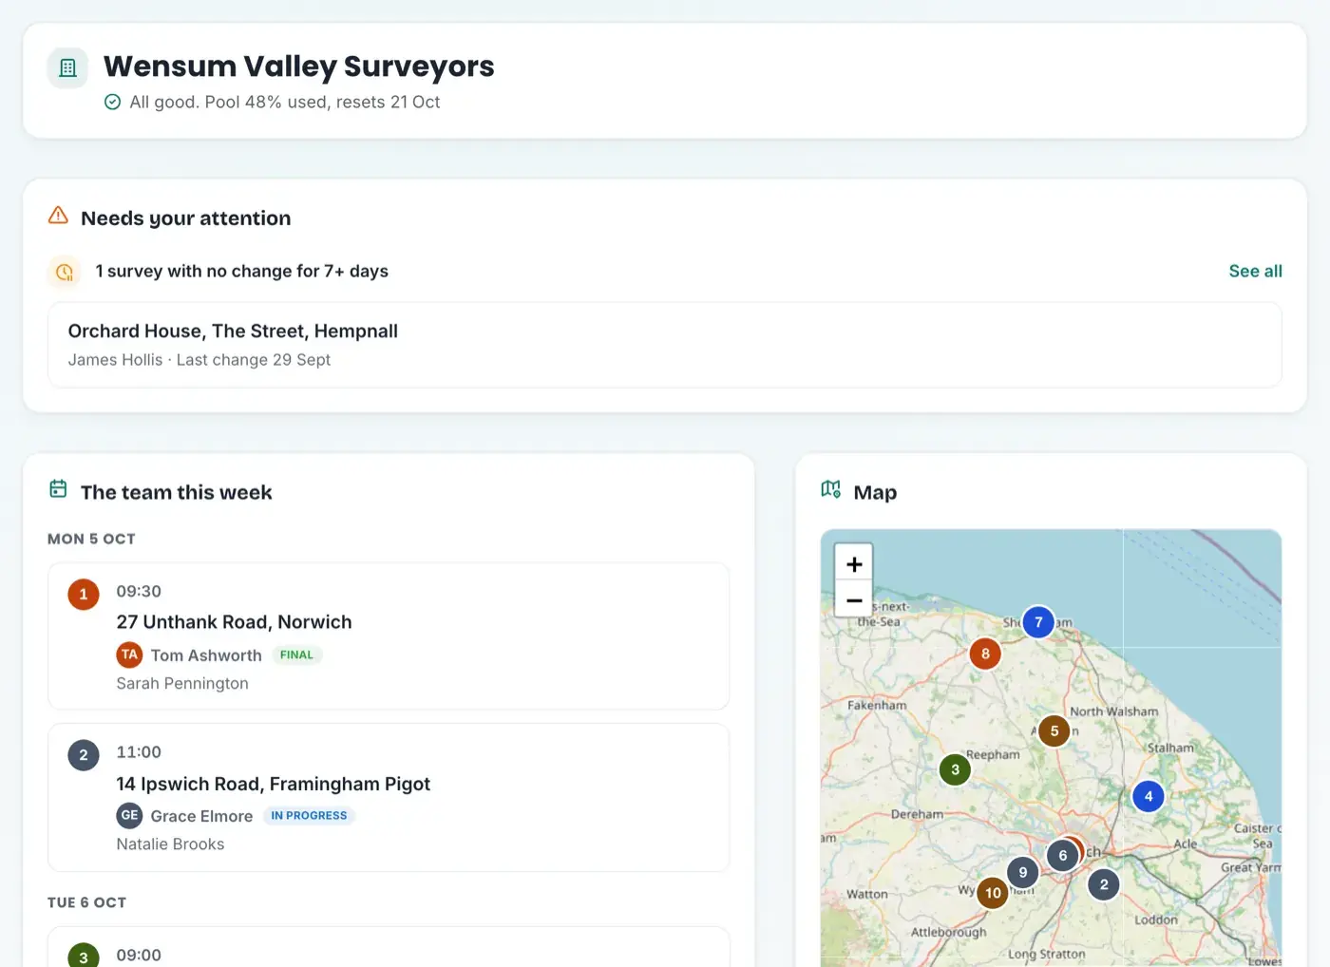Zoom in on the map
Viewport: 1330px width, 967px height.
[854, 563]
